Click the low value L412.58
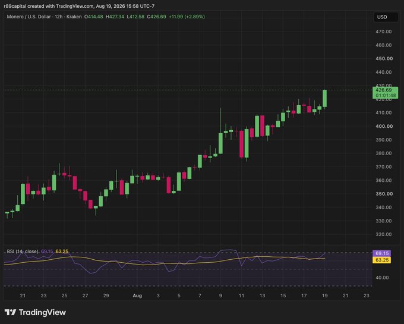This screenshot has height=324, width=404. (x=135, y=17)
